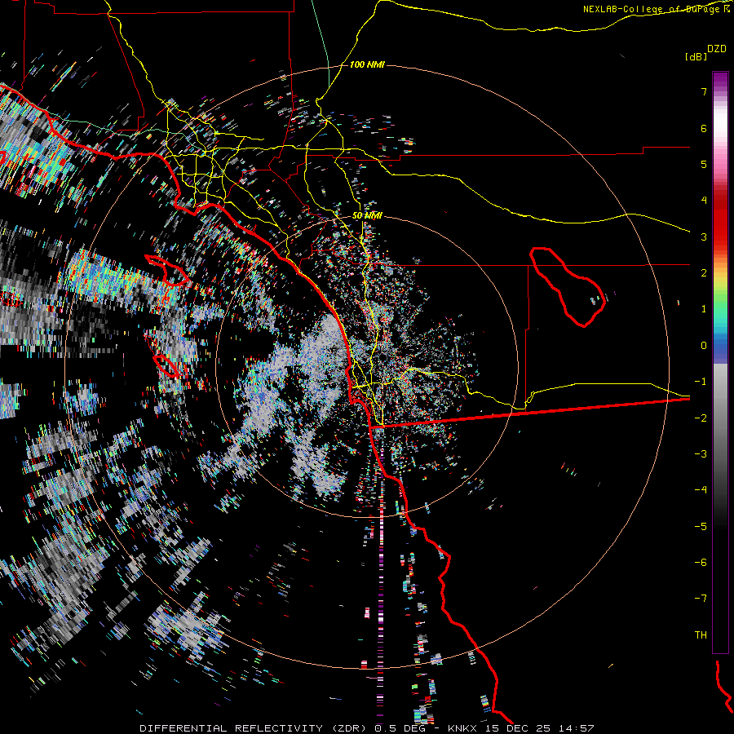Select the "0" tick label on the color scale
Screen dimensions: 734x734
pyautogui.click(x=704, y=346)
